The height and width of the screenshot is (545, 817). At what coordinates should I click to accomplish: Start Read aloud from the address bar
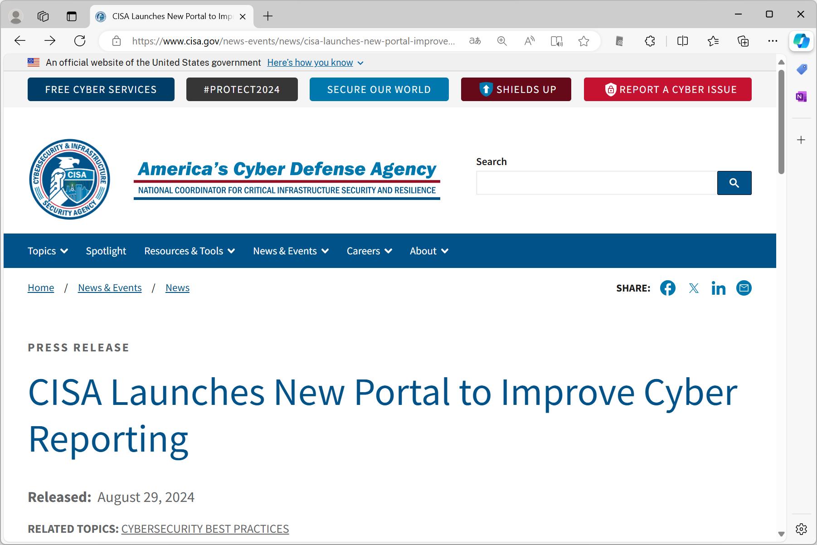click(529, 41)
